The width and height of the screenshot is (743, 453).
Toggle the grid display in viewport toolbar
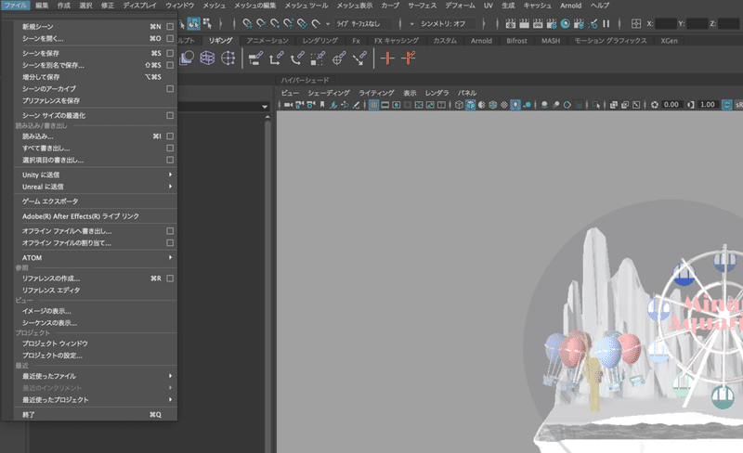374,105
